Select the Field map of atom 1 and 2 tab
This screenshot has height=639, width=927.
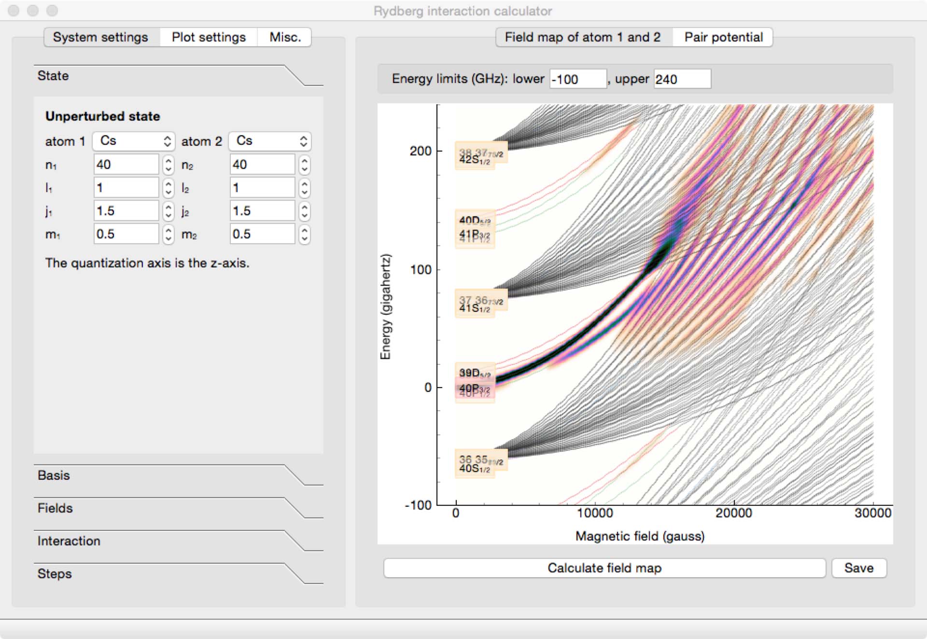tap(583, 37)
